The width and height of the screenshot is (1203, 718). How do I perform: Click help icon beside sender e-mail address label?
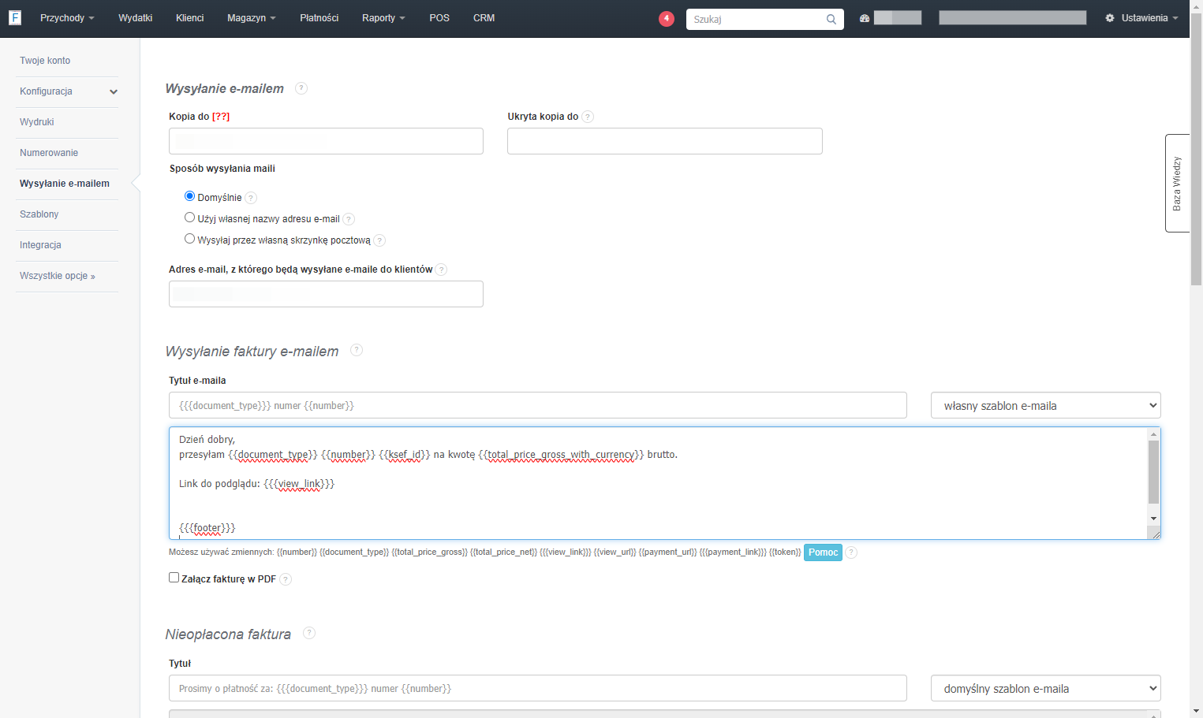point(441,270)
